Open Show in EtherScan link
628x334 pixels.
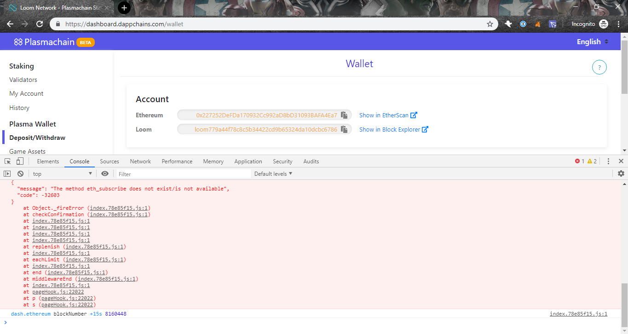[x=385, y=115]
